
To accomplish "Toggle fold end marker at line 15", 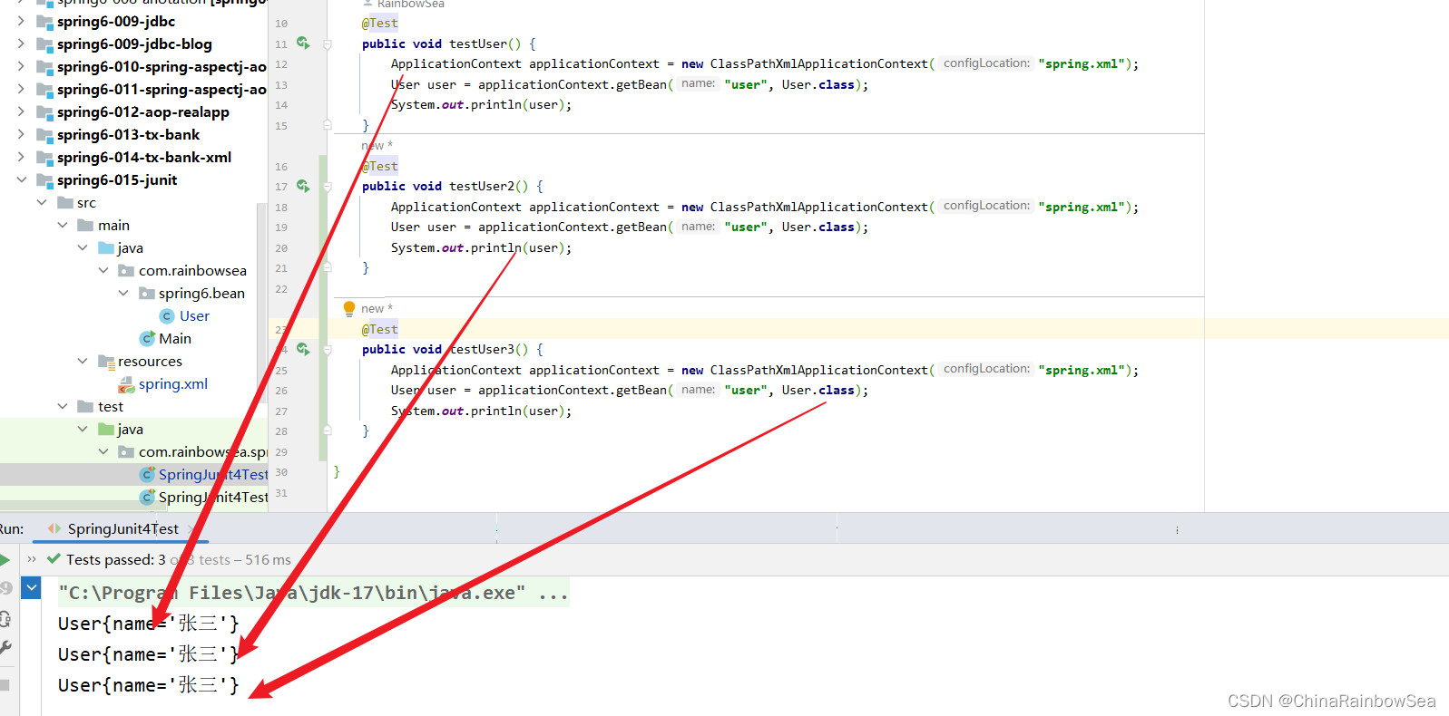I will (328, 125).
